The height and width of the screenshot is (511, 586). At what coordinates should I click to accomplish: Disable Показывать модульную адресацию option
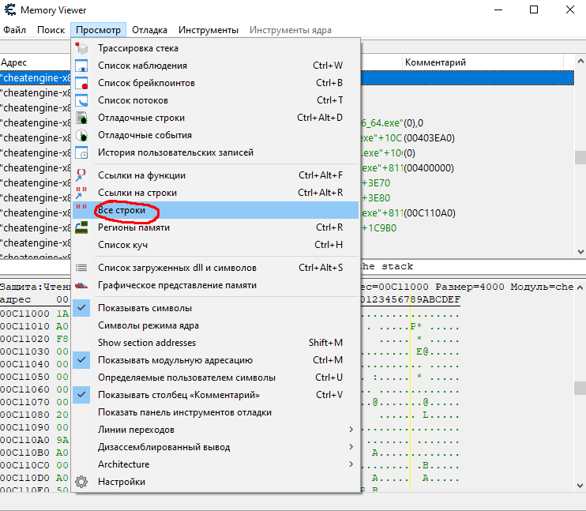[x=81, y=360]
